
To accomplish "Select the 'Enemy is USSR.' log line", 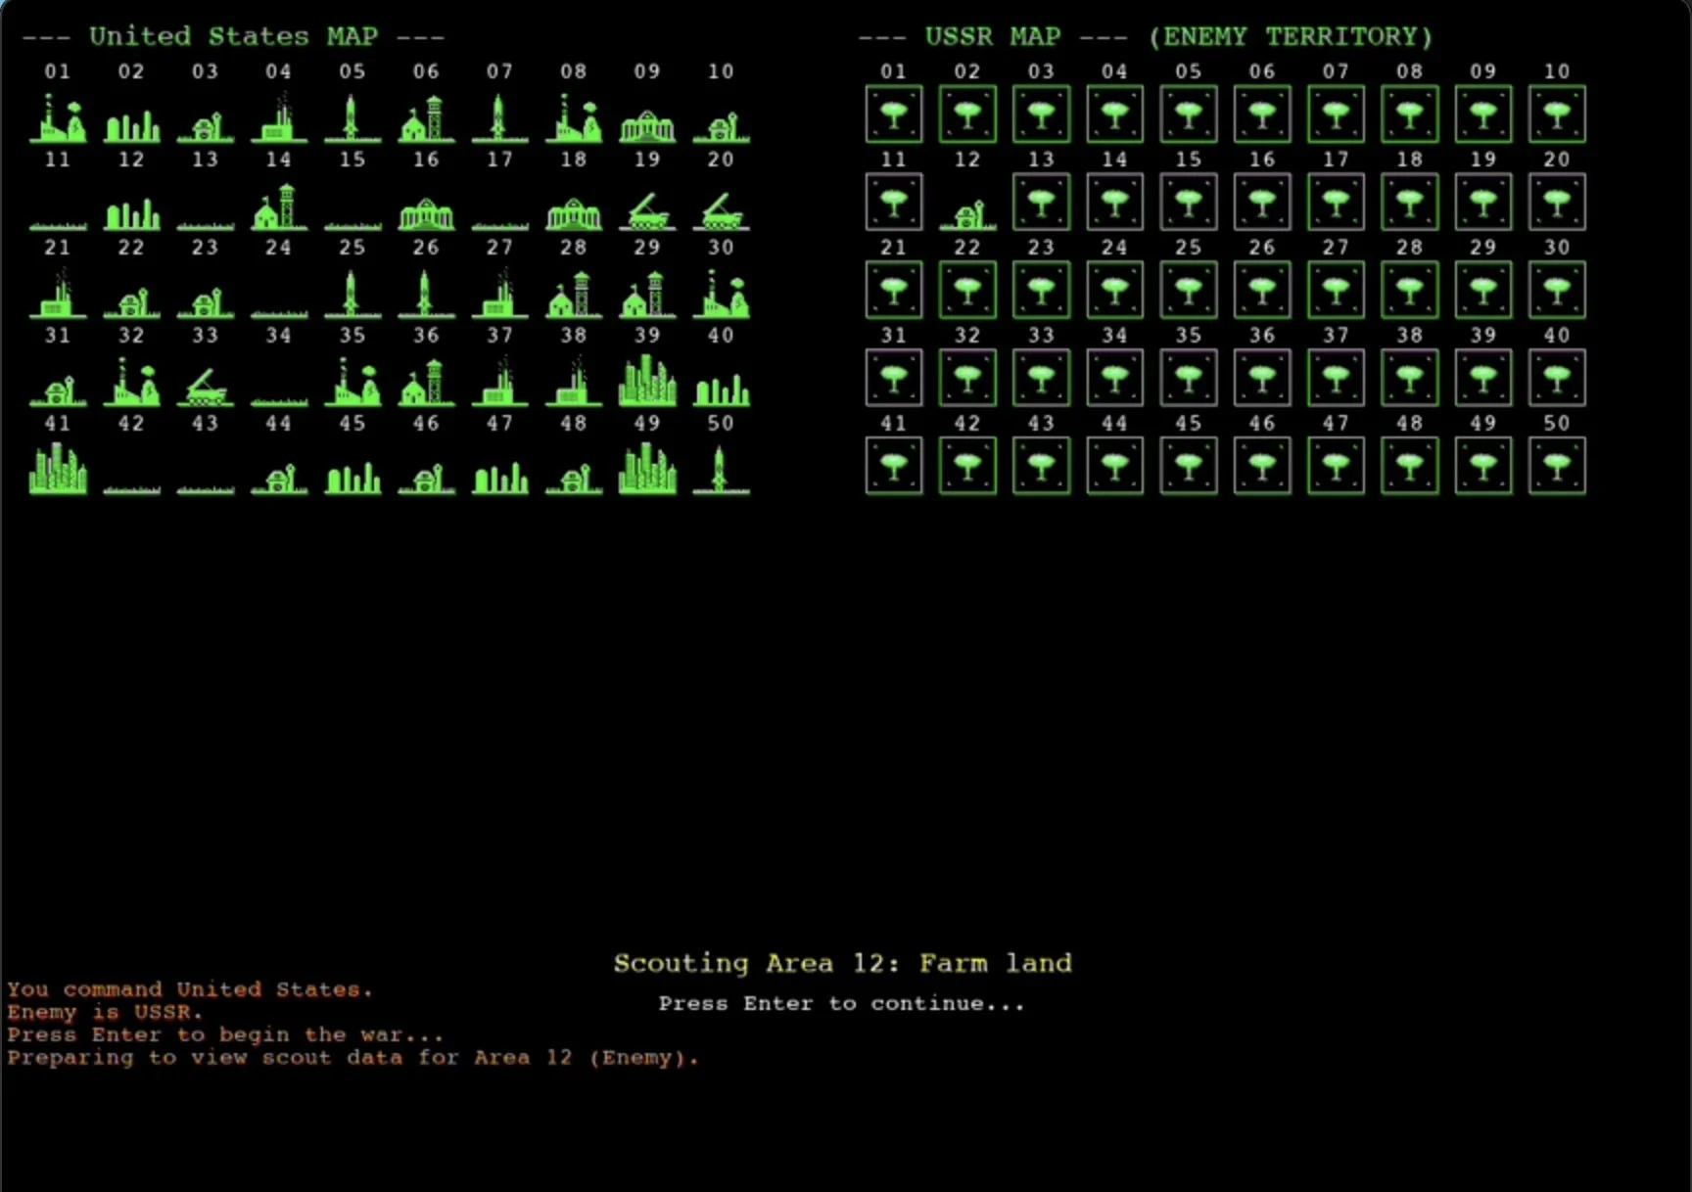I will 105,1012.
